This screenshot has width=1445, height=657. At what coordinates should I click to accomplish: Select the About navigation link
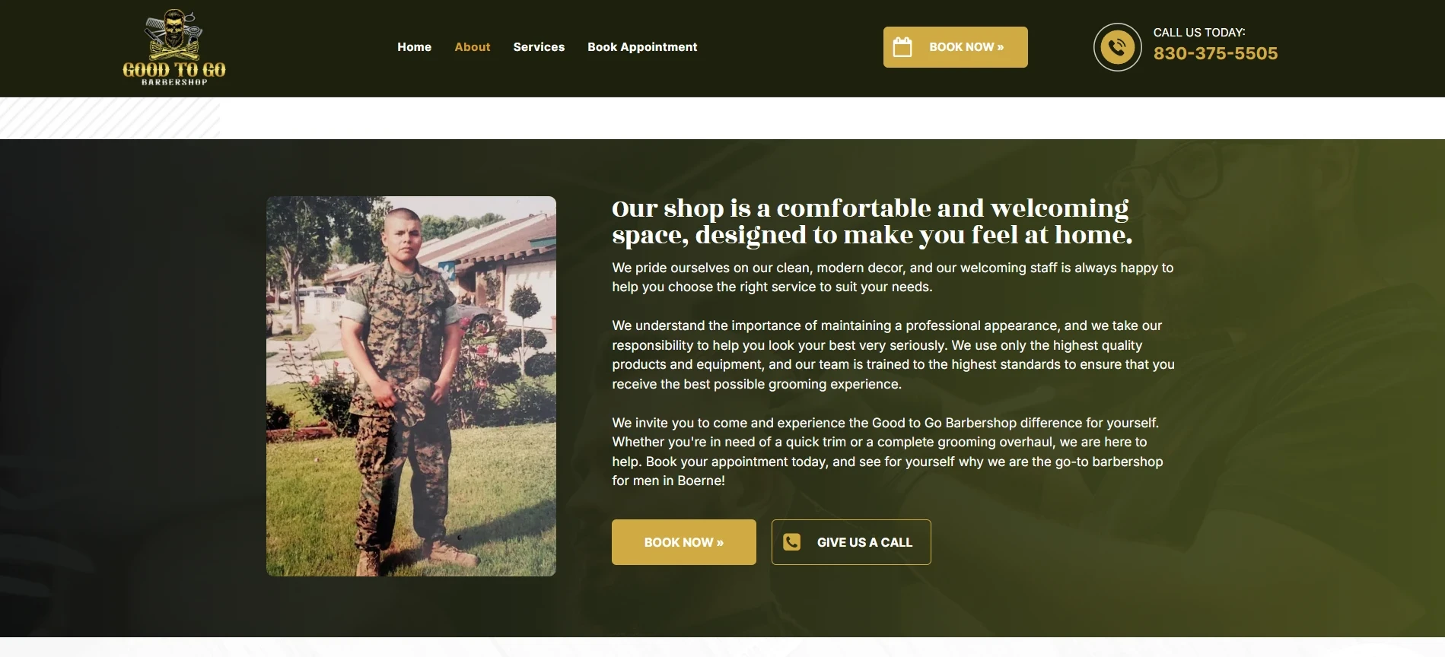[x=472, y=47]
